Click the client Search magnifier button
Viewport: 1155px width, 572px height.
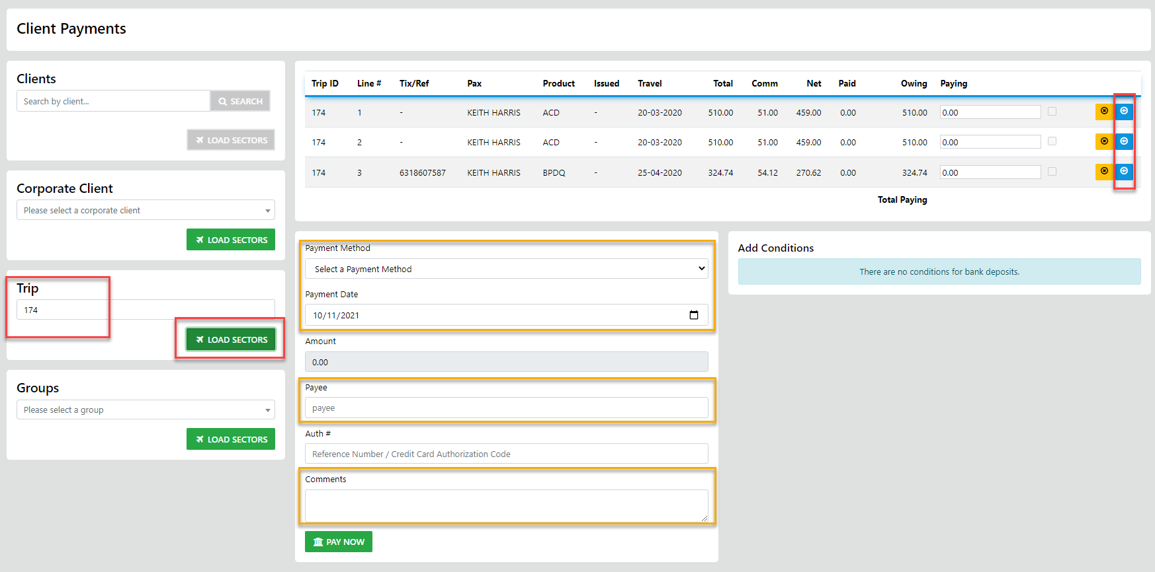coord(240,101)
